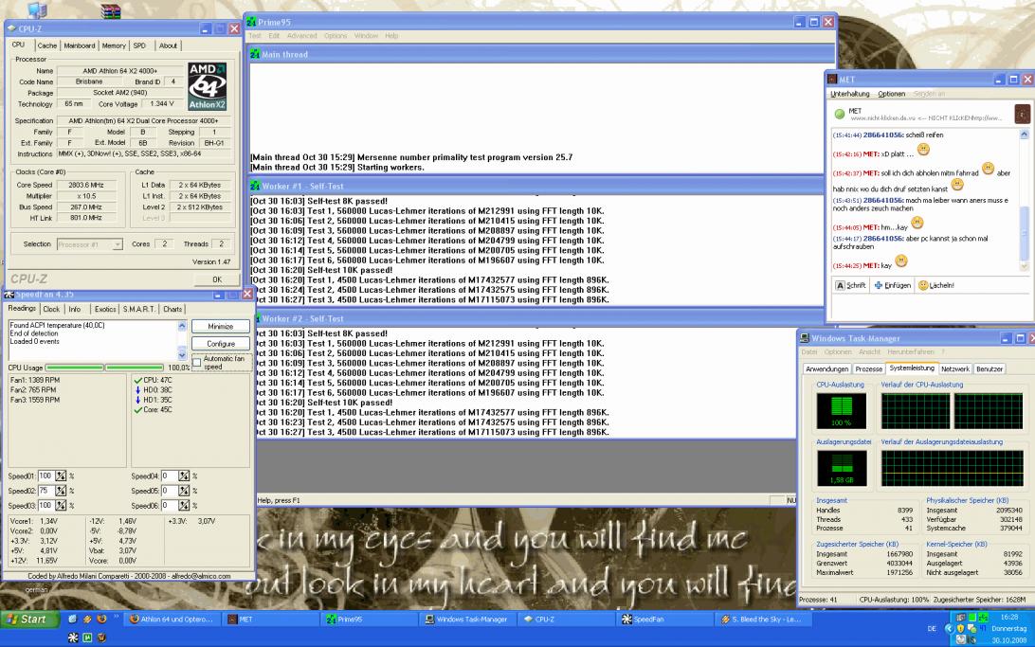Click MET taskbar button
Viewport: 1035px width, 647px height.
pyautogui.click(x=270, y=620)
